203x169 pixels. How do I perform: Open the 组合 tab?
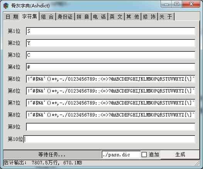coord(47,17)
